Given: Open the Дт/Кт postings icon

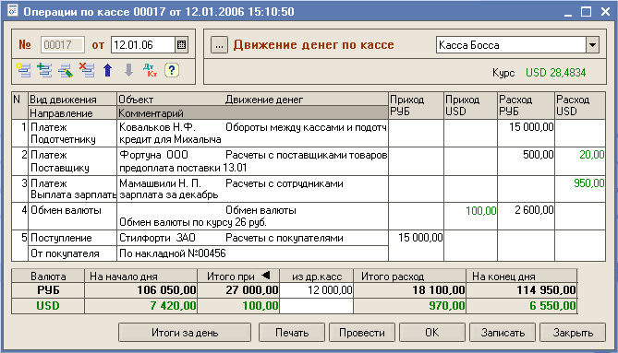Looking at the screenshot, I should click(x=151, y=70).
